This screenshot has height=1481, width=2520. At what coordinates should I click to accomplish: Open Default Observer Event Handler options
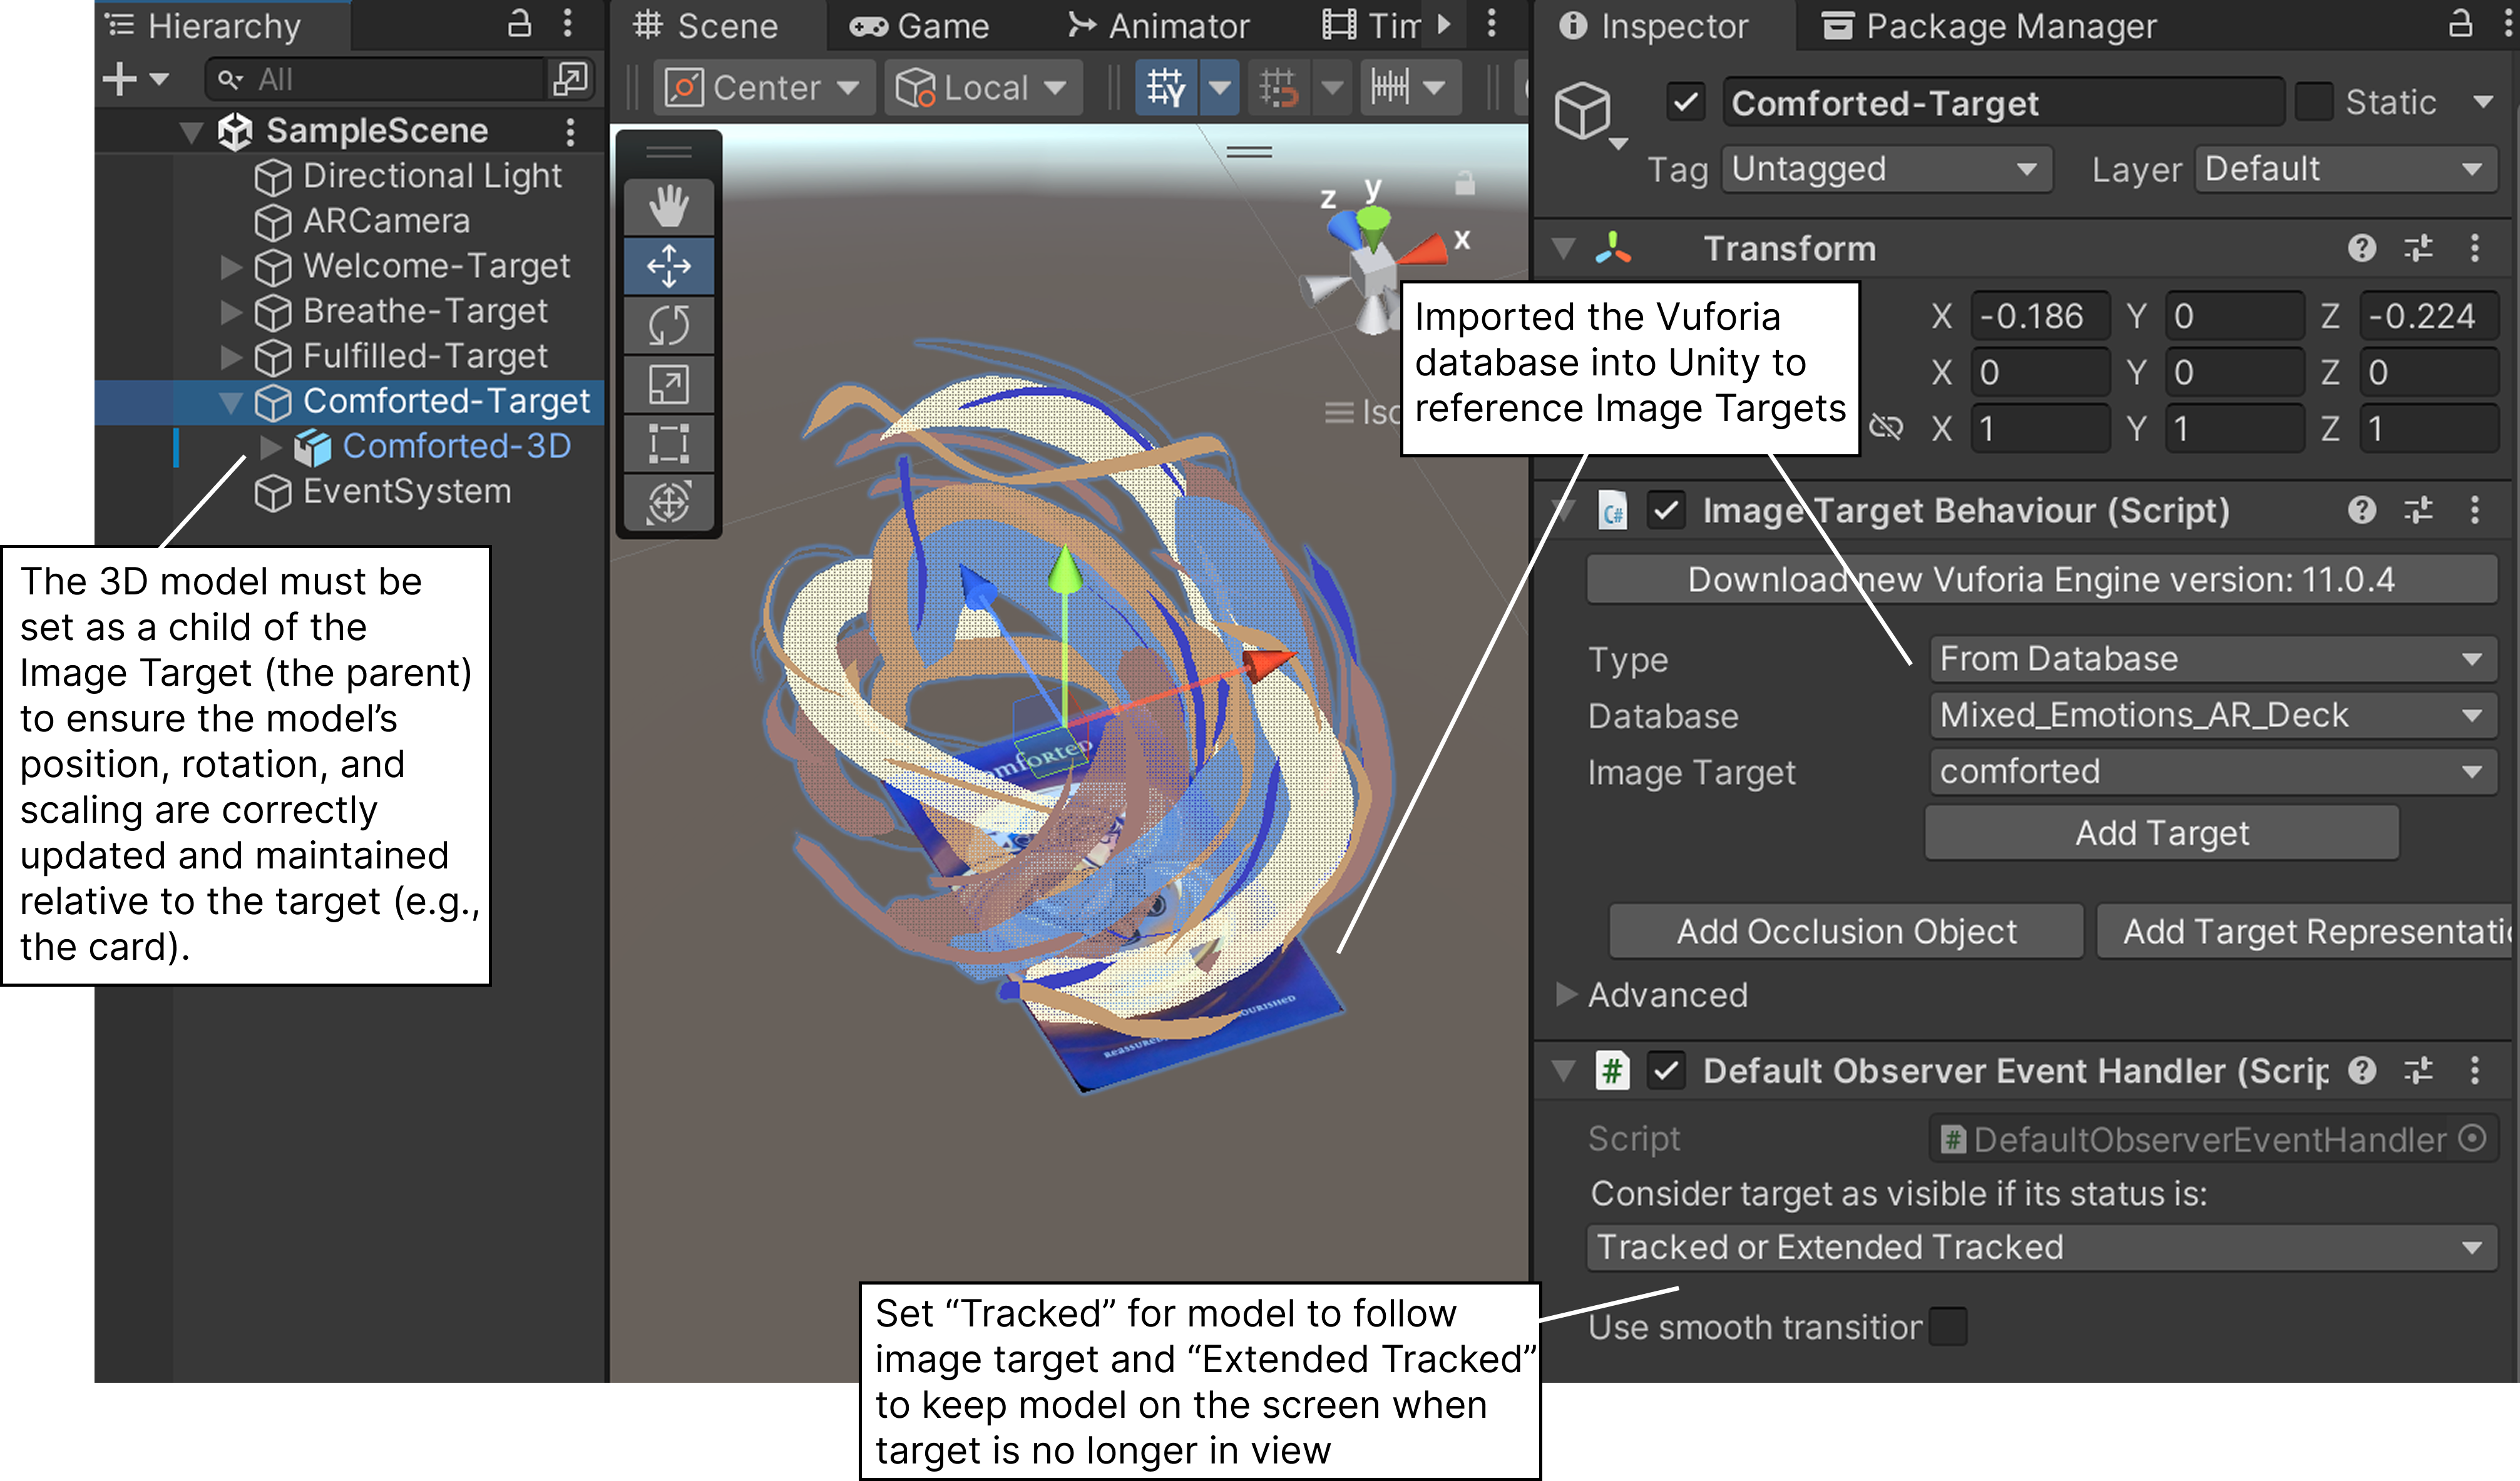click(2475, 1071)
